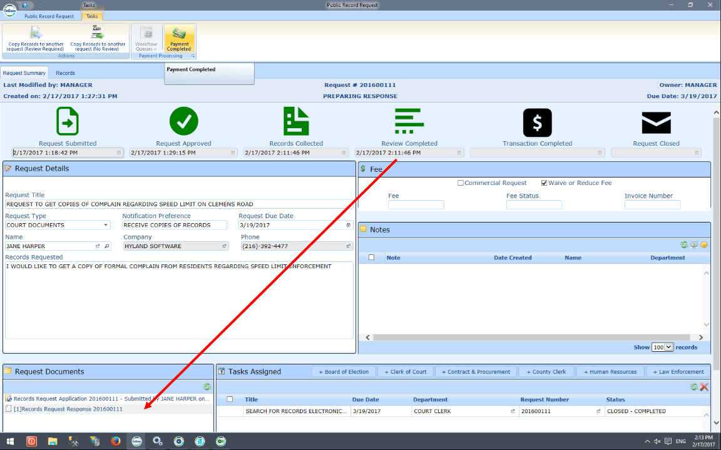Open the Workflow Queues dropdown

146,39
